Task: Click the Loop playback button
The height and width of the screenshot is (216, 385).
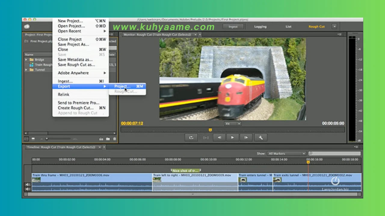Action: point(191,138)
